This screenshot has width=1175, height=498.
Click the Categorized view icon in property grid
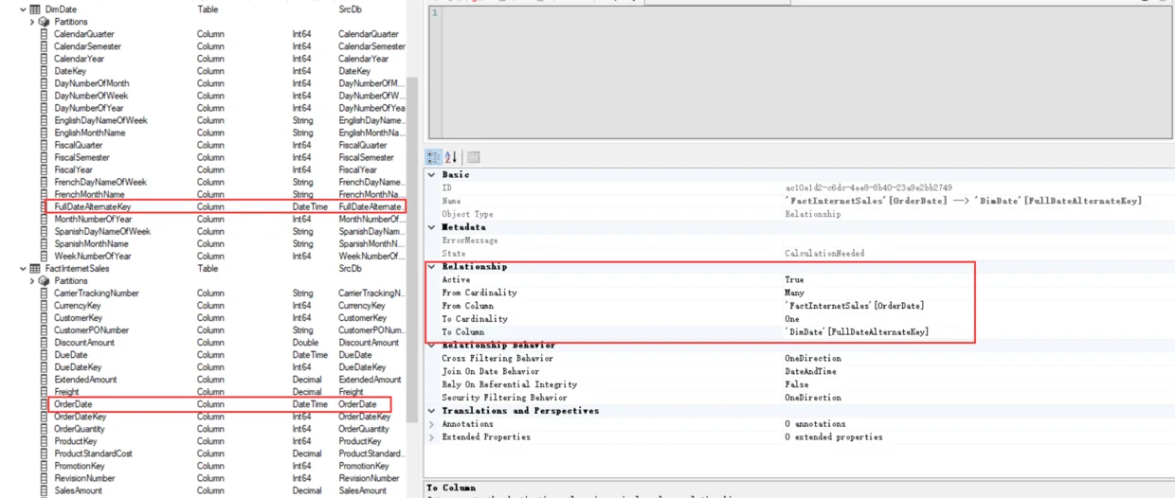click(x=434, y=157)
